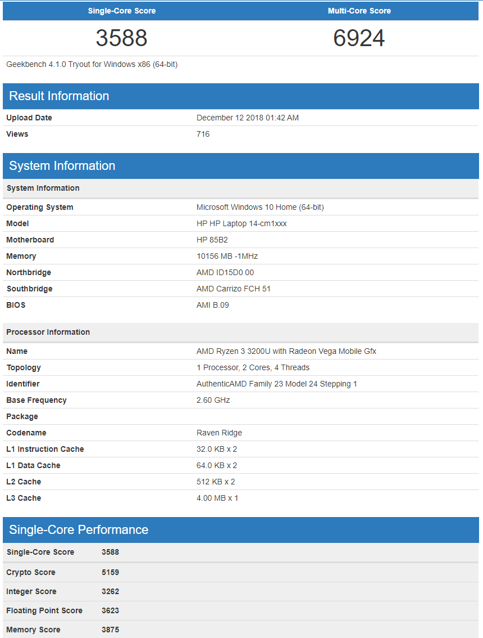The width and height of the screenshot is (483, 638).
Task: Click the AMD Ryzen 3 3200U processor name
Action: tap(286, 351)
